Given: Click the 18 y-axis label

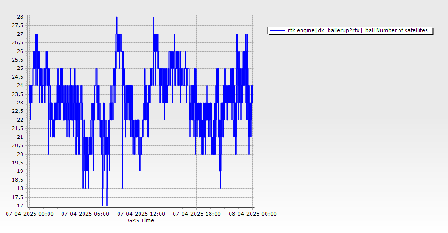Looking at the screenshot, I should (20, 189).
